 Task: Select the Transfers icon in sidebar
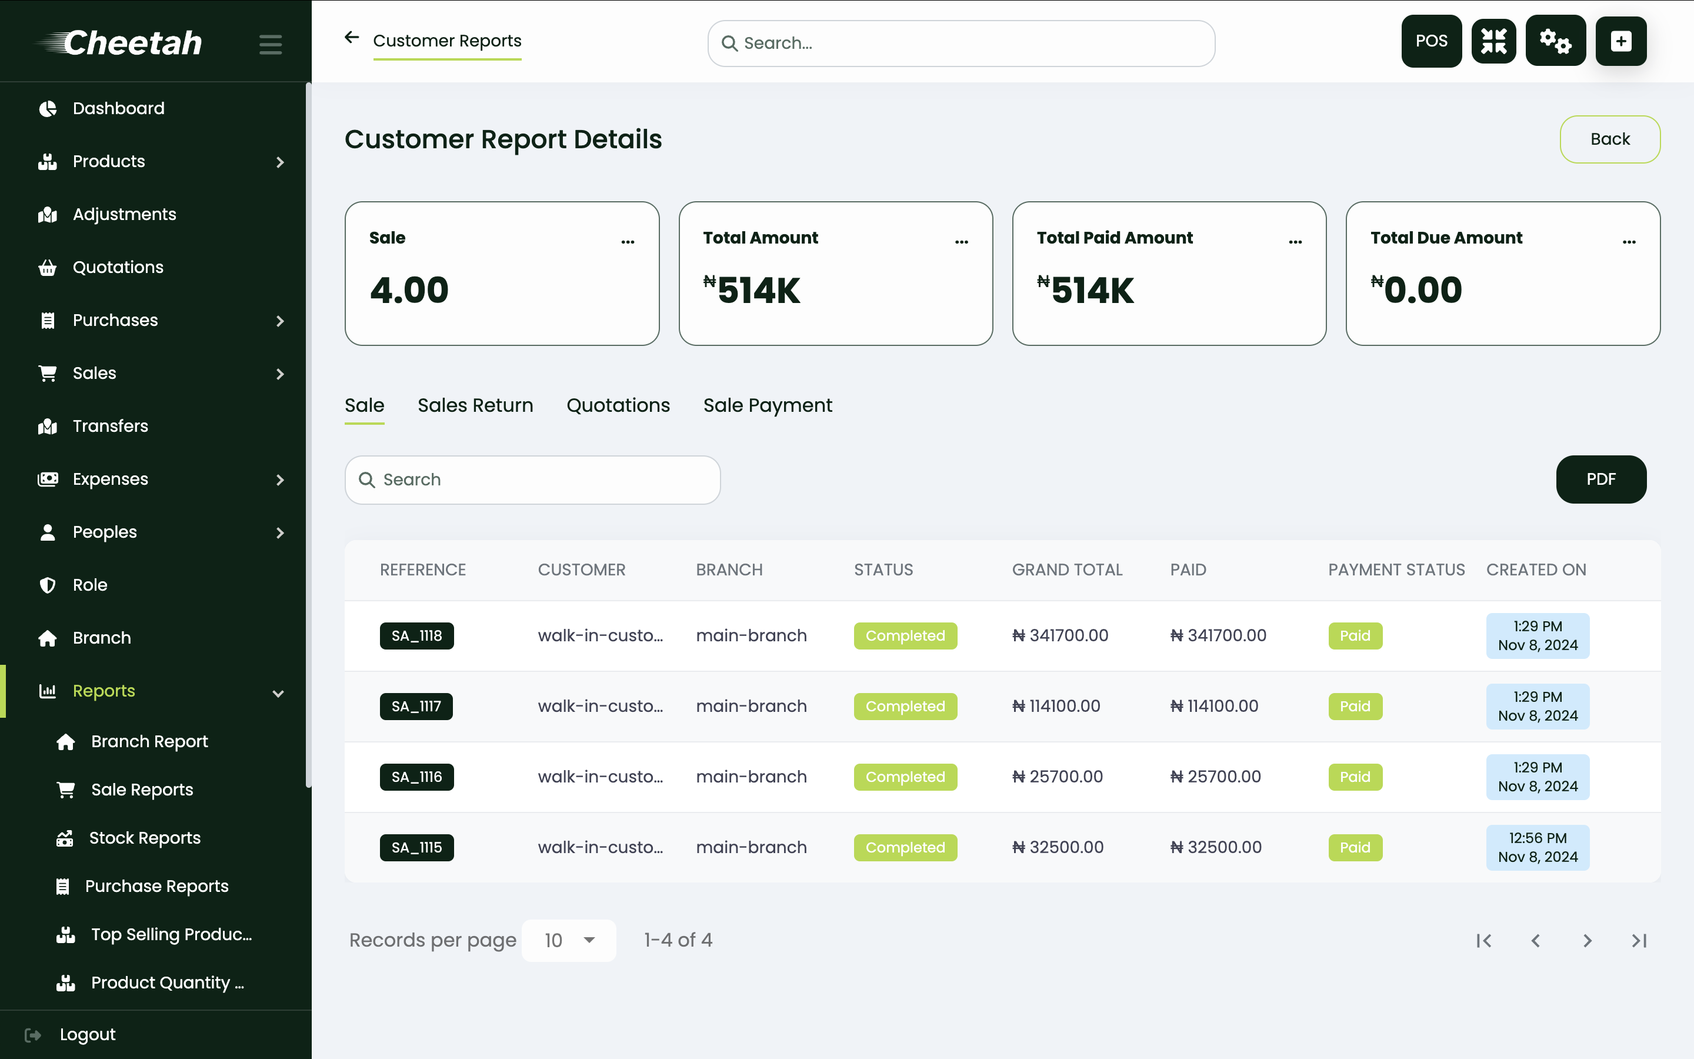47,426
